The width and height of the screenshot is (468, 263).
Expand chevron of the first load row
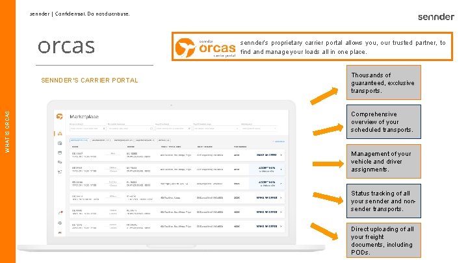[281, 155]
